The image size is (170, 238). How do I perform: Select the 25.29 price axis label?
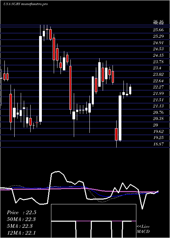pyautogui.click(x=158, y=36)
